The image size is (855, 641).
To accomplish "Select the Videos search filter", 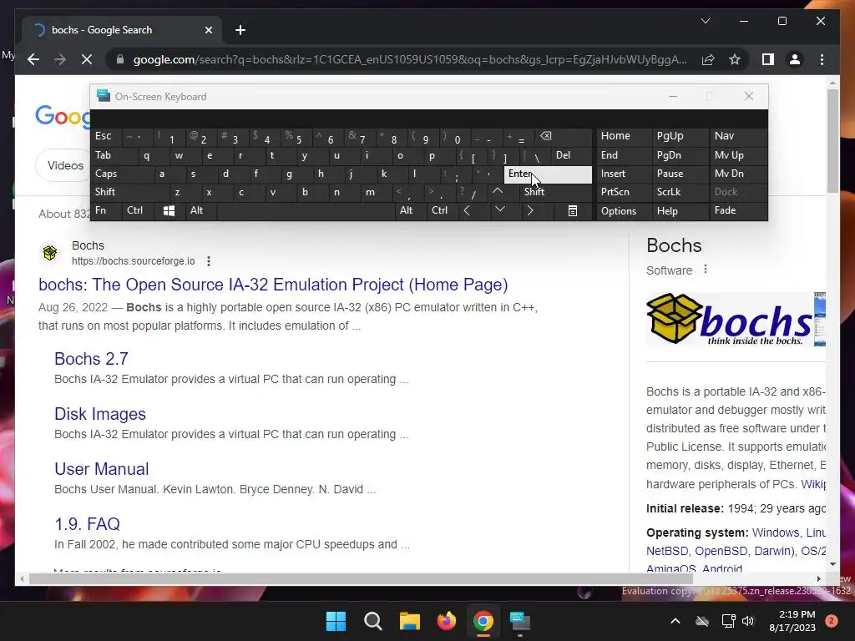I will point(65,166).
